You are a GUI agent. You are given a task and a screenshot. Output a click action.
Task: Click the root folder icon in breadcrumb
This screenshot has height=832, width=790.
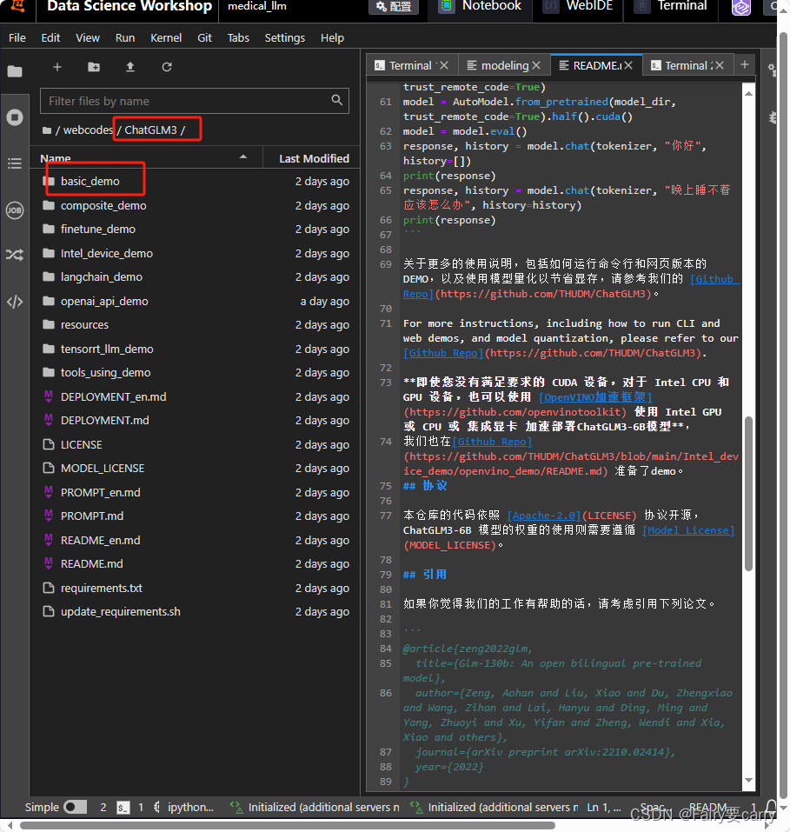(47, 130)
